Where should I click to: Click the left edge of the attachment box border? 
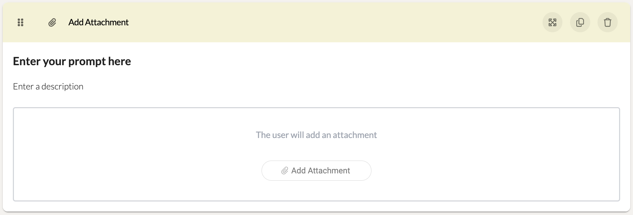(14, 154)
